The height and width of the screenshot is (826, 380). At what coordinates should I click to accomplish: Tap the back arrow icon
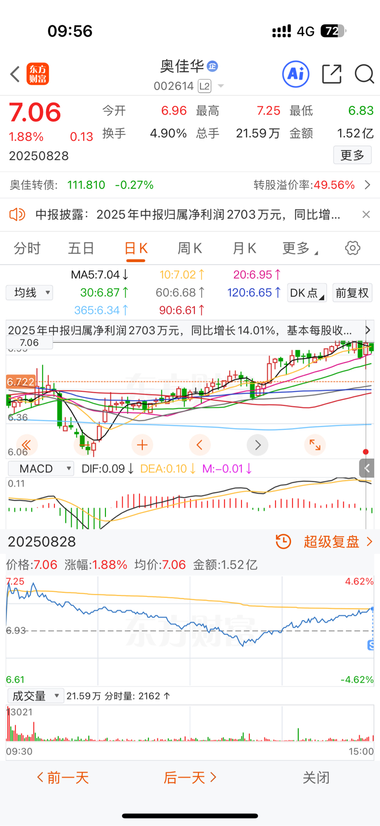point(15,74)
